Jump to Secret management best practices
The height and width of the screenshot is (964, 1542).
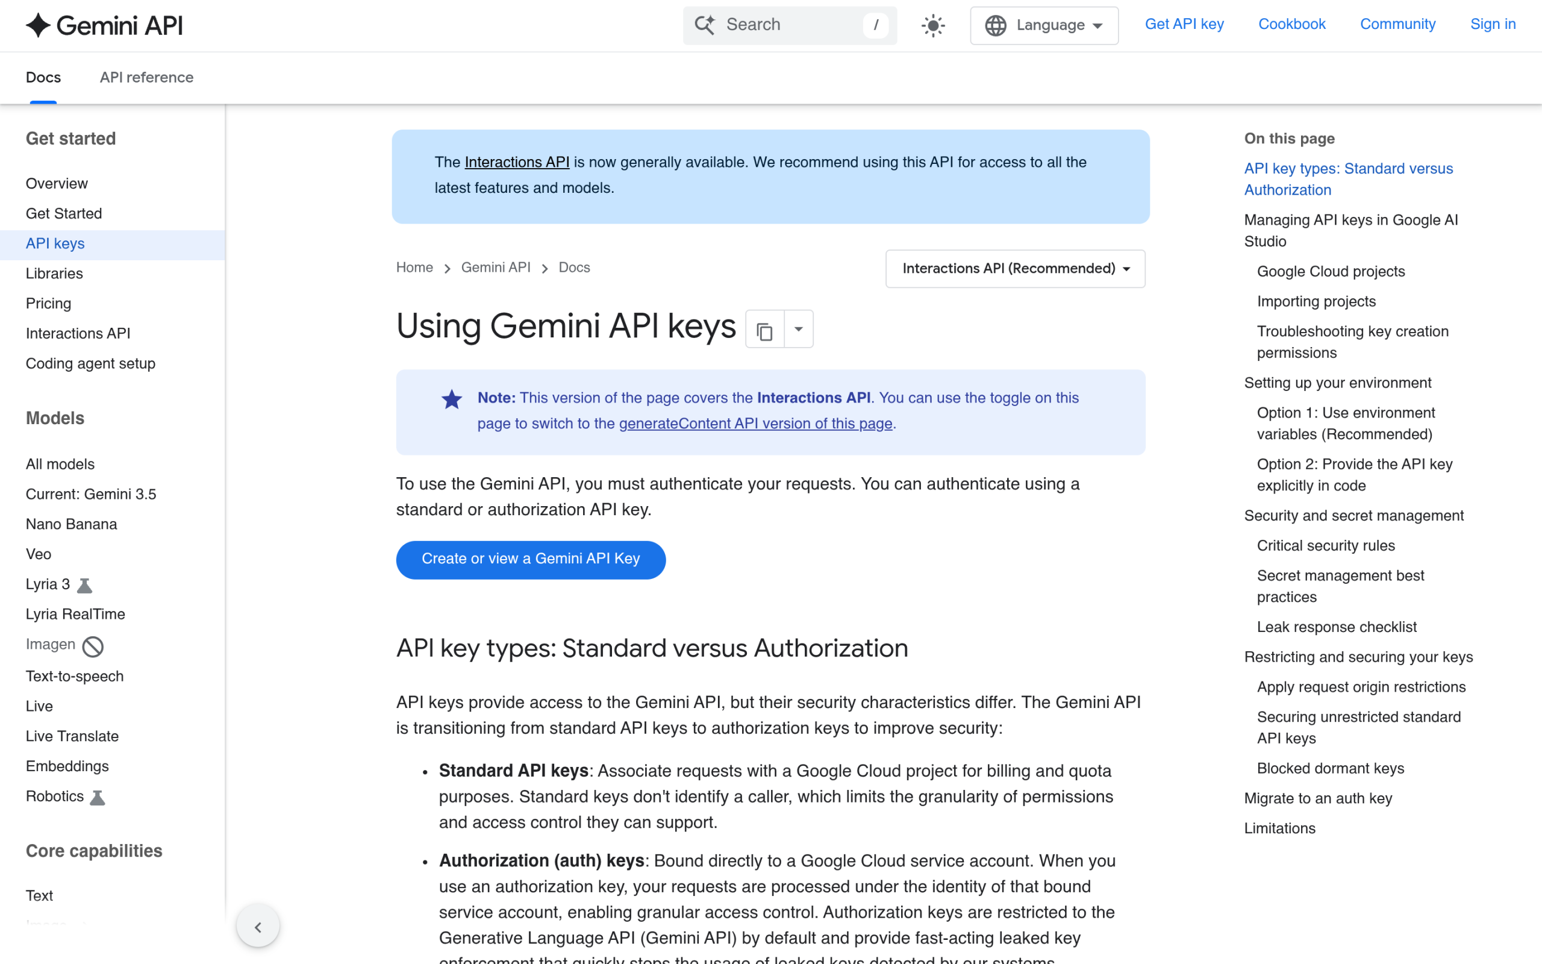coord(1340,587)
